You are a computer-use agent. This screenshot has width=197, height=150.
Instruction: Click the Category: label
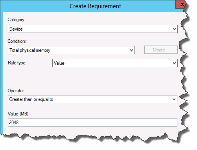pyautogui.click(x=17, y=20)
